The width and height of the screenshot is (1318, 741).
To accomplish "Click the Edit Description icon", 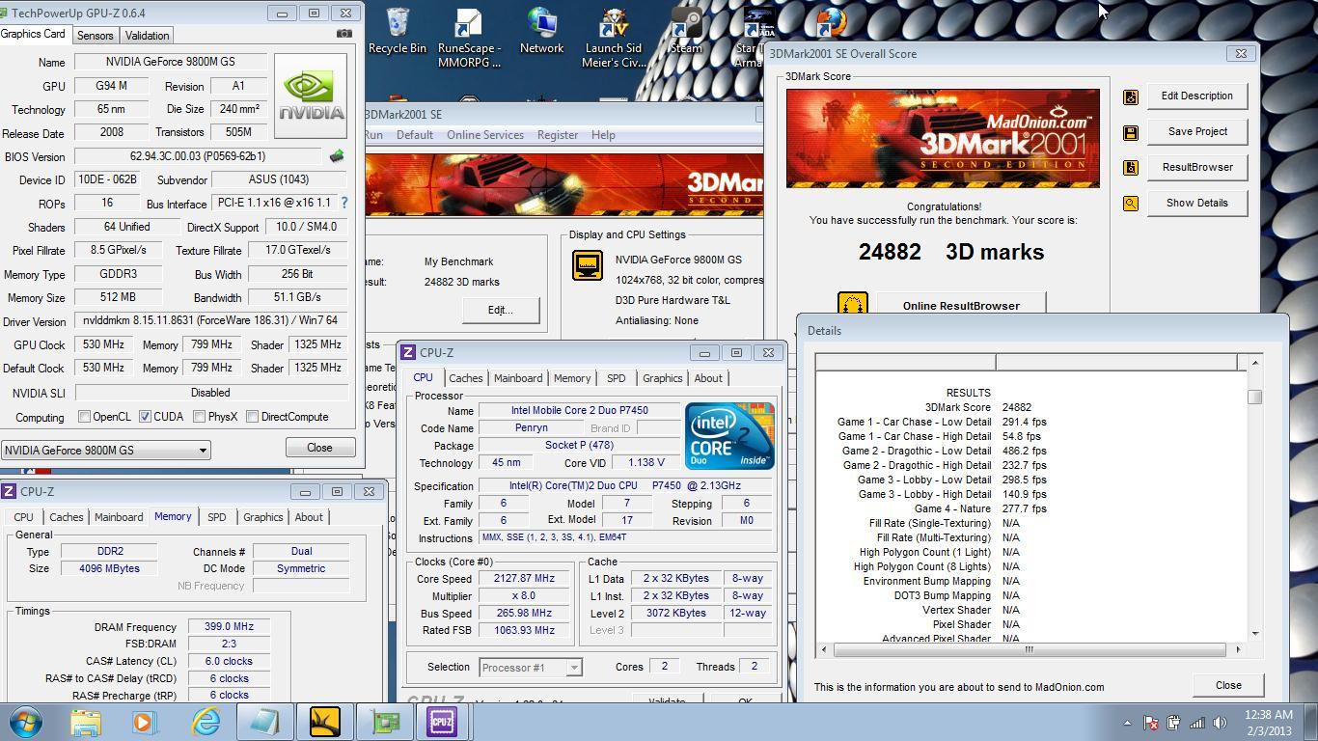I will (1131, 96).
